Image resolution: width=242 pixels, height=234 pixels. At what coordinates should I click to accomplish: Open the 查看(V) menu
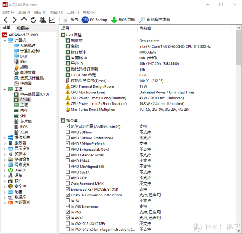coord(24,12)
